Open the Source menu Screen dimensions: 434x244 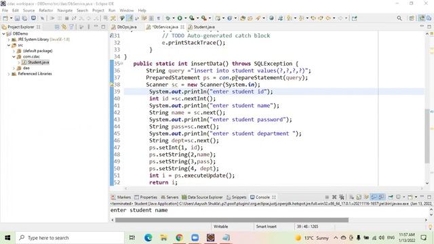pyautogui.click(x=28, y=11)
